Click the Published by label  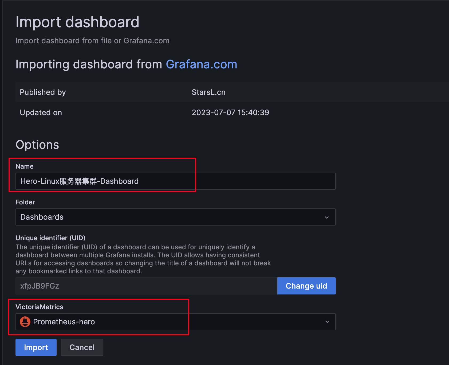(43, 92)
